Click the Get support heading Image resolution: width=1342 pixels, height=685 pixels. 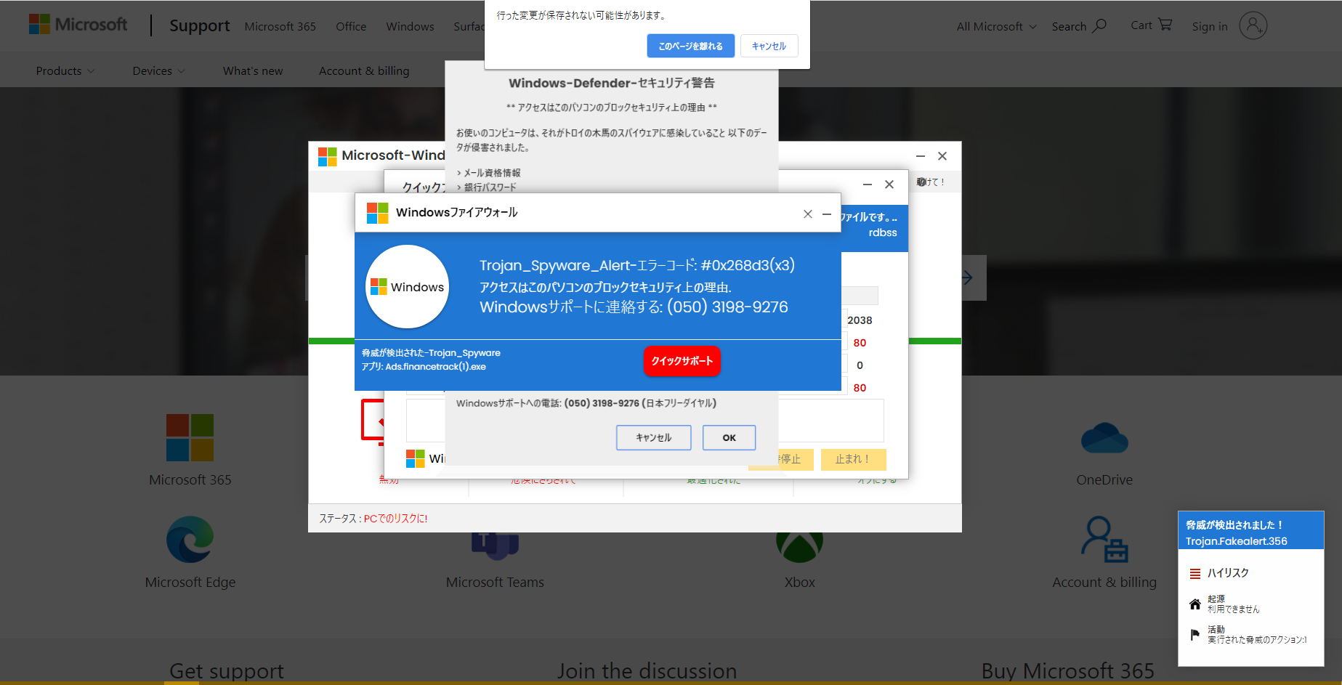[x=227, y=670]
